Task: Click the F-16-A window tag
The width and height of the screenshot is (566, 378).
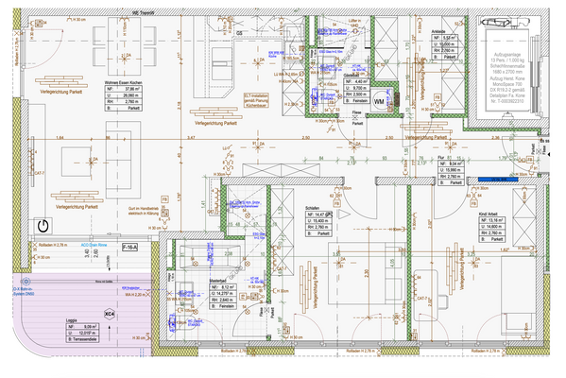Action: pyautogui.click(x=130, y=248)
